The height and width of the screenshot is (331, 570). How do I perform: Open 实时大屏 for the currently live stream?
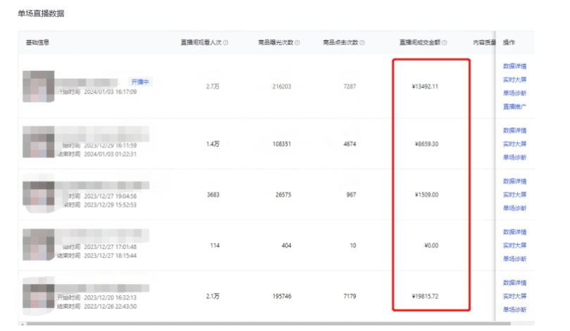coord(514,79)
